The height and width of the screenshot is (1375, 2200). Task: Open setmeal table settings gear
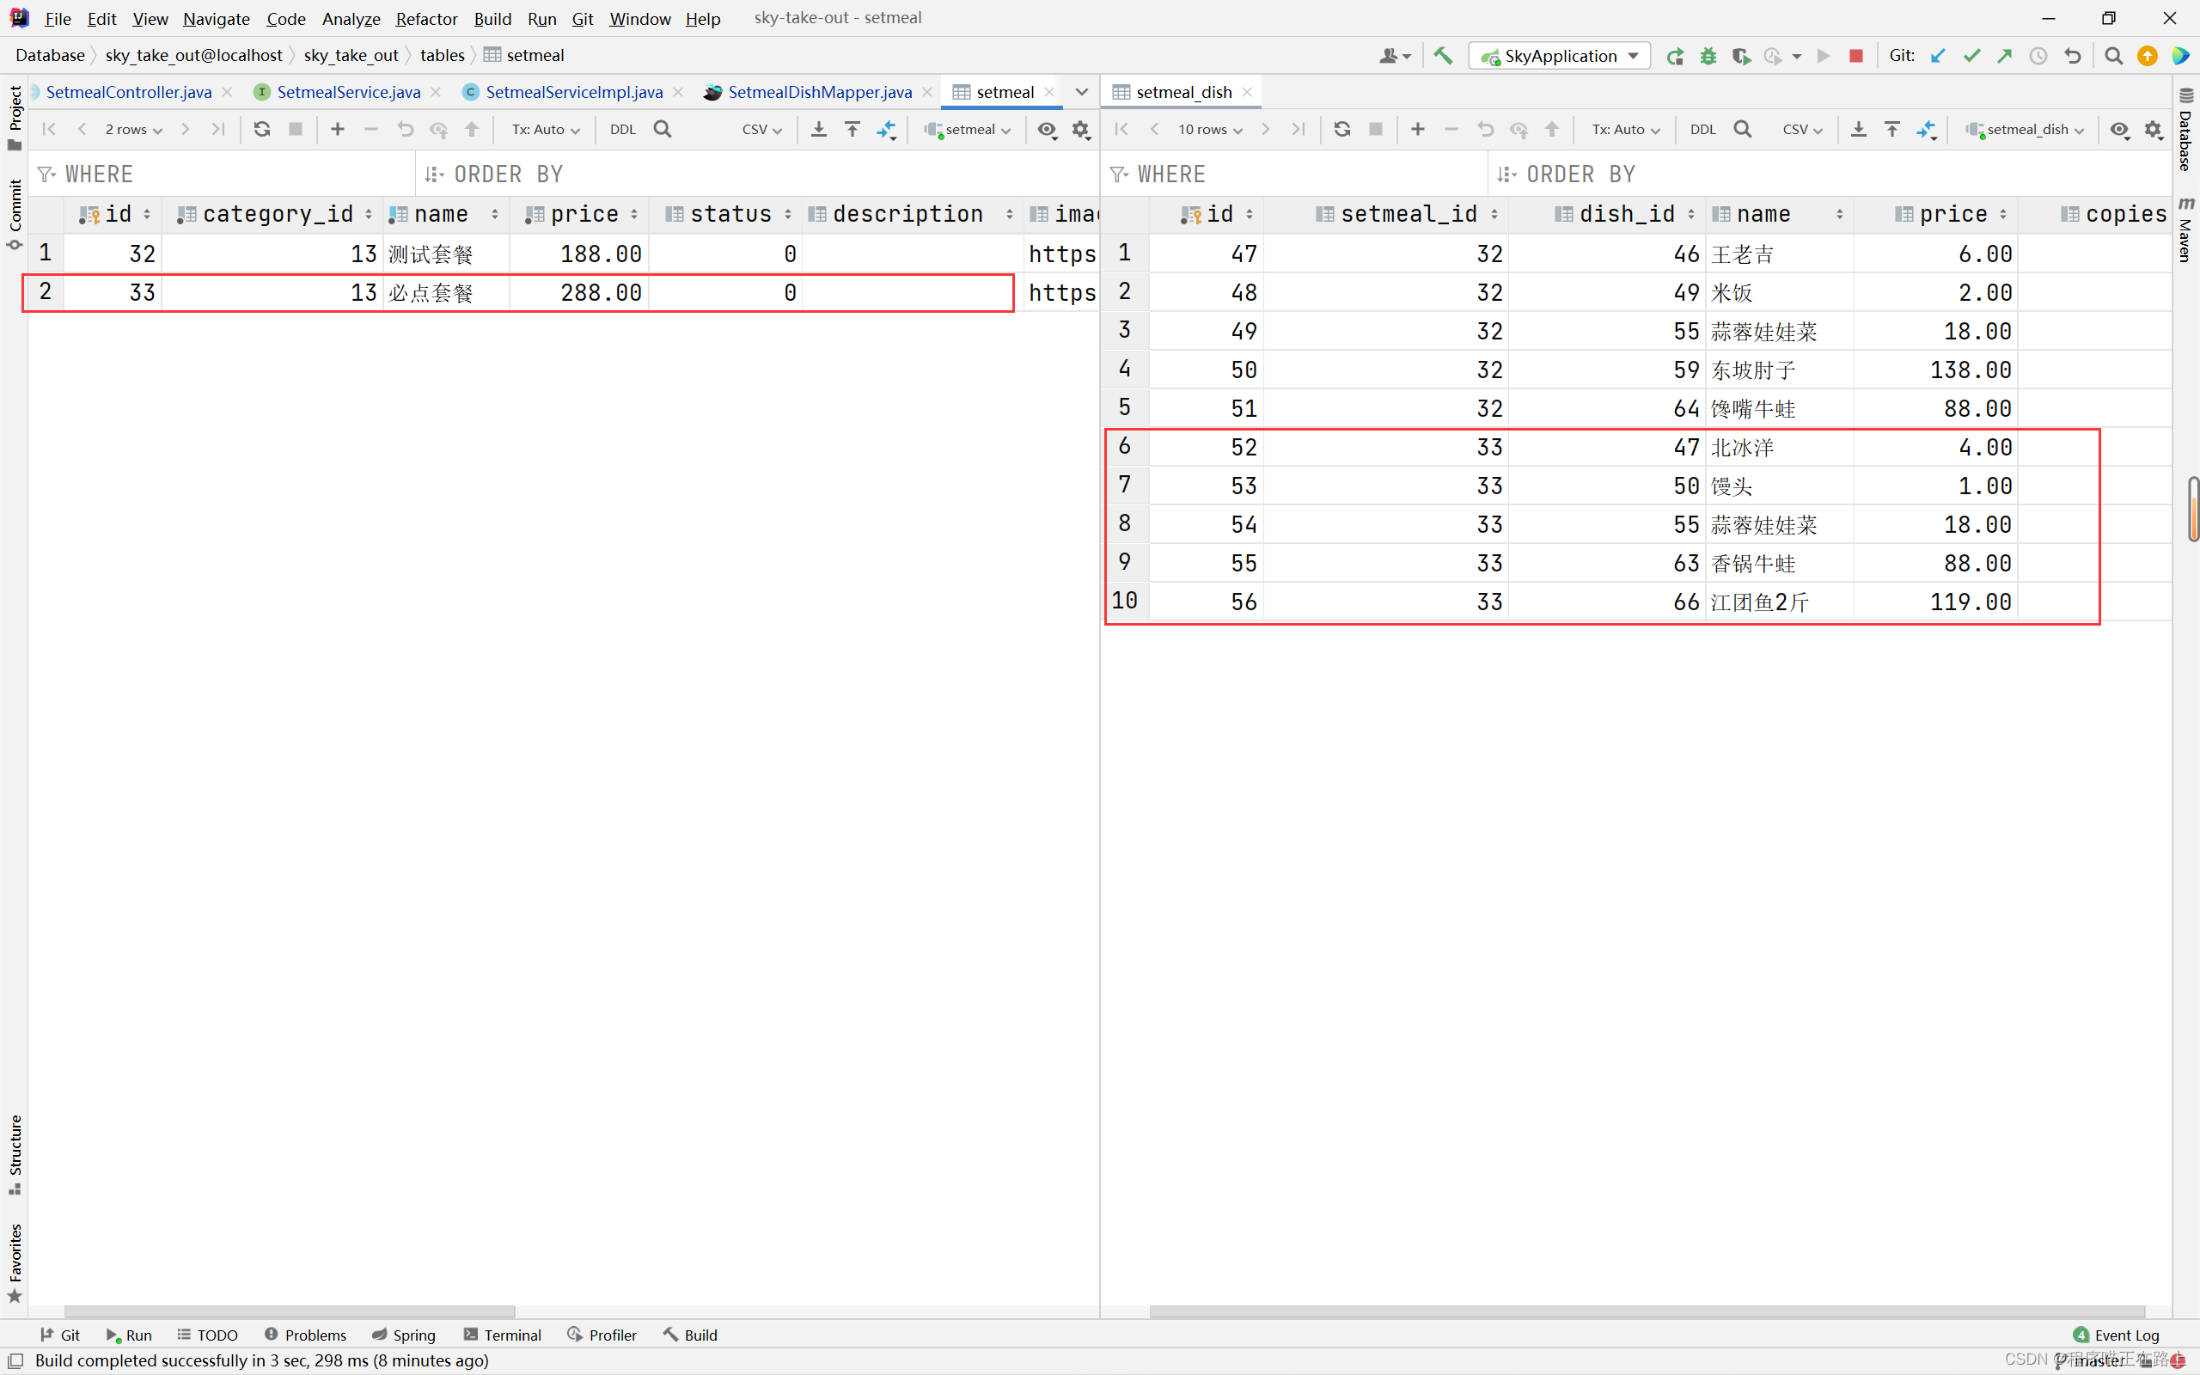tap(1081, 129)
